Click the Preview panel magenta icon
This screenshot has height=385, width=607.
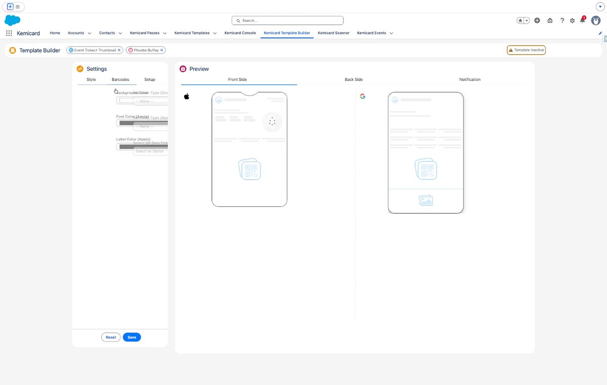[183, 69]
